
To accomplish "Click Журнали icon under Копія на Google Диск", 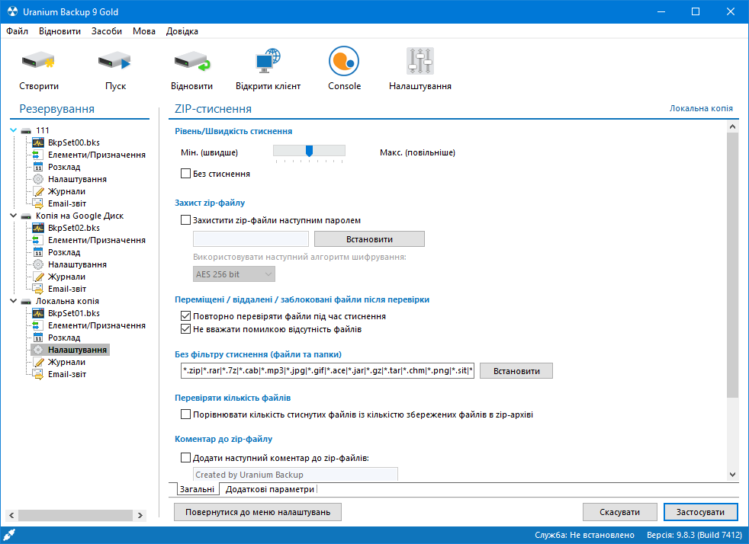I will point(38,277).
